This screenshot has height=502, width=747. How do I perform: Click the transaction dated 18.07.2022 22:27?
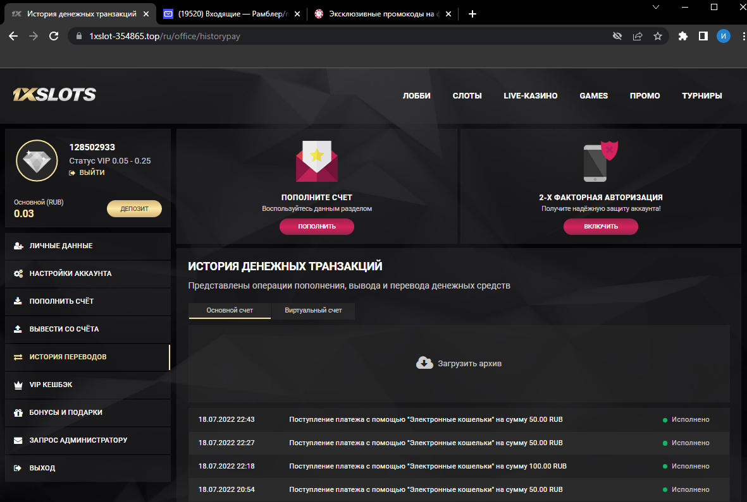(x=459, y=443)
